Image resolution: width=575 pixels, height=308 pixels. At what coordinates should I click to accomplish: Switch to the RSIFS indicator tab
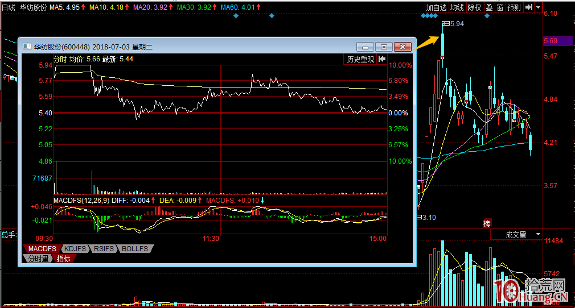(104, 249)
